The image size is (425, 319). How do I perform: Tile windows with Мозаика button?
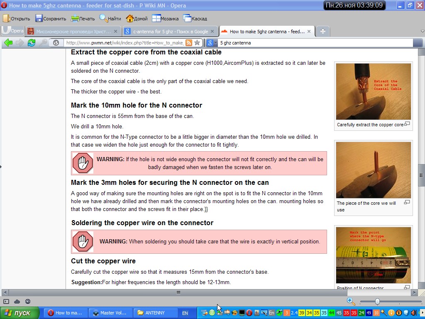pos(165,18)
